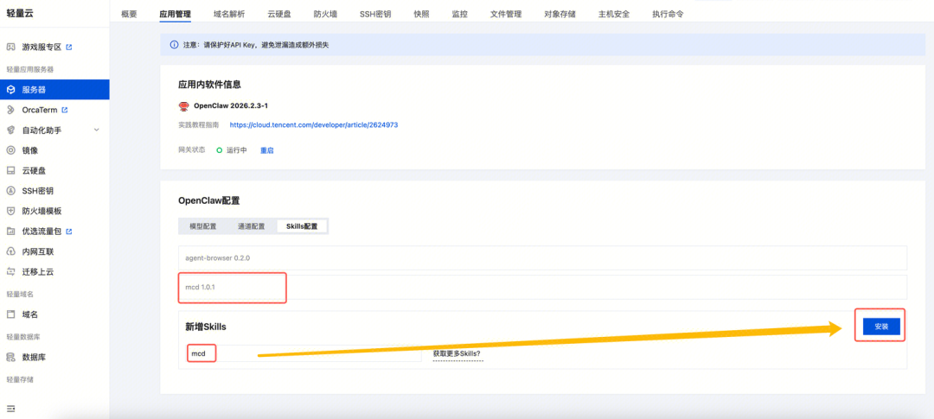Click the 数据库 database icon

click(10, 358)
